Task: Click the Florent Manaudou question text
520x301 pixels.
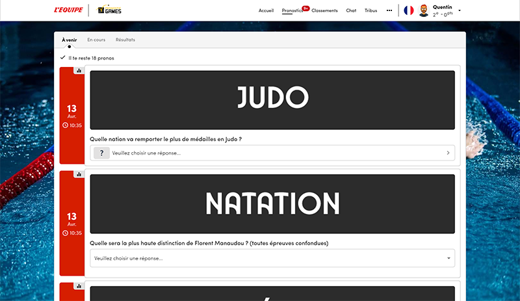Action: 209,243
